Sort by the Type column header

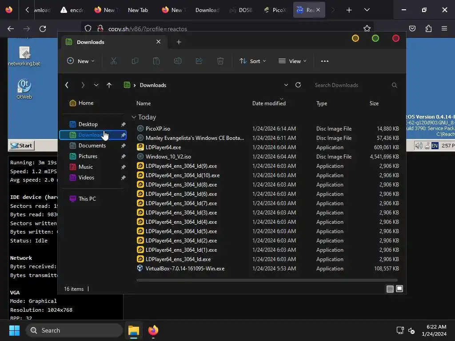(x=322, y=103)
